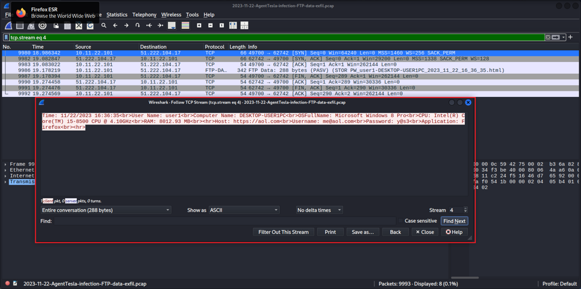Select packet 9982 SYN, ACK row

tap(290, 59)
